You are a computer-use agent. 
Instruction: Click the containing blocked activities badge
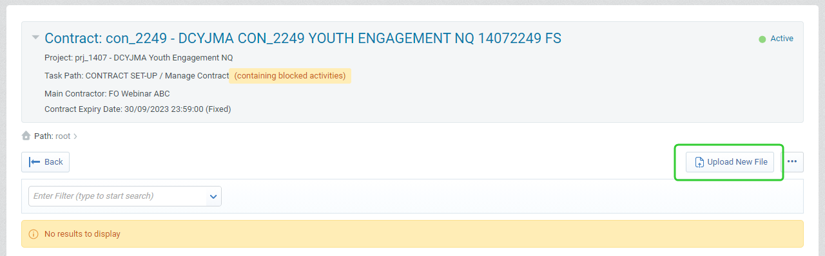(290, 76)
